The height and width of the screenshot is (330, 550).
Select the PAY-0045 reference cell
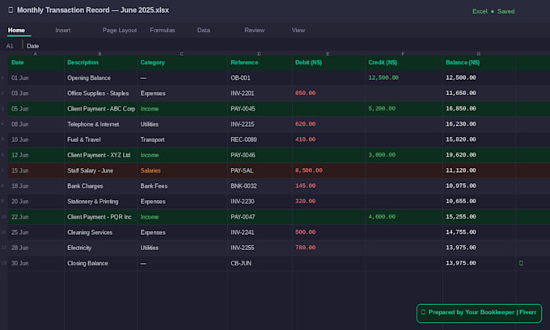(x=260, y=108)
